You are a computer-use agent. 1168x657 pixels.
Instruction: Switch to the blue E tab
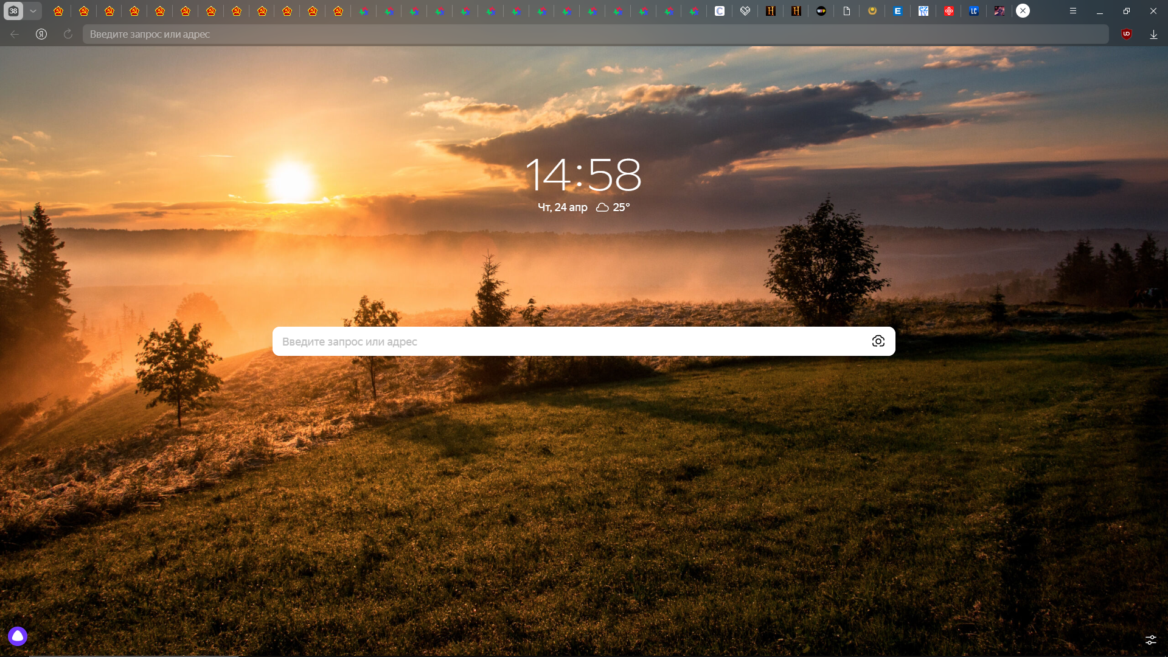coord(898,11)
